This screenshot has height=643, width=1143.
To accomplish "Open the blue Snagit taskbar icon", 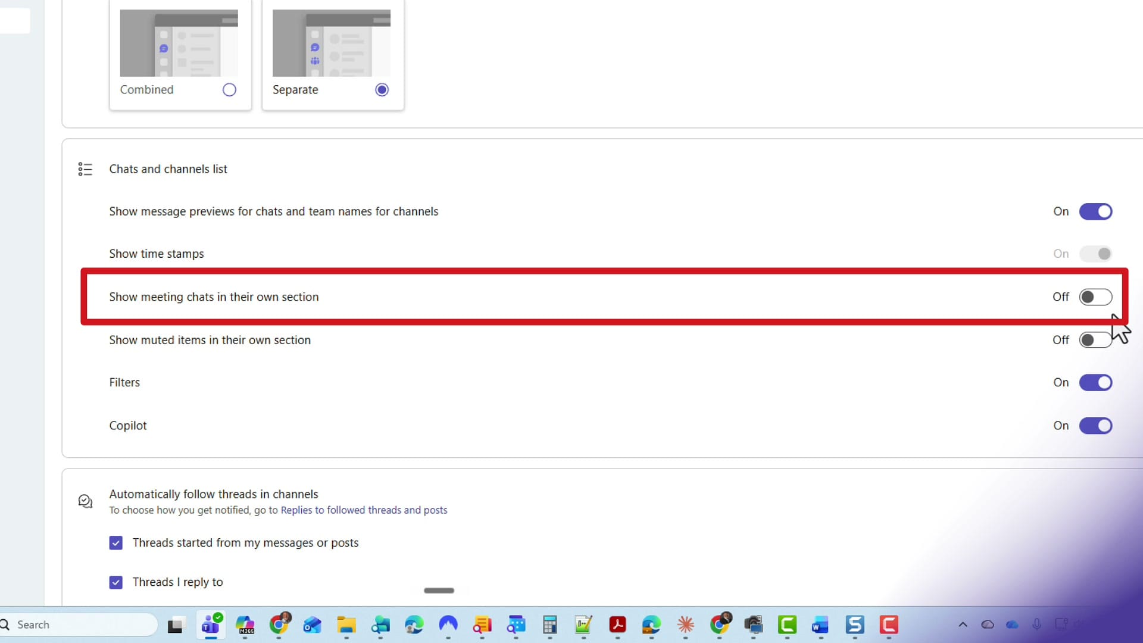I will pos(855,625).
